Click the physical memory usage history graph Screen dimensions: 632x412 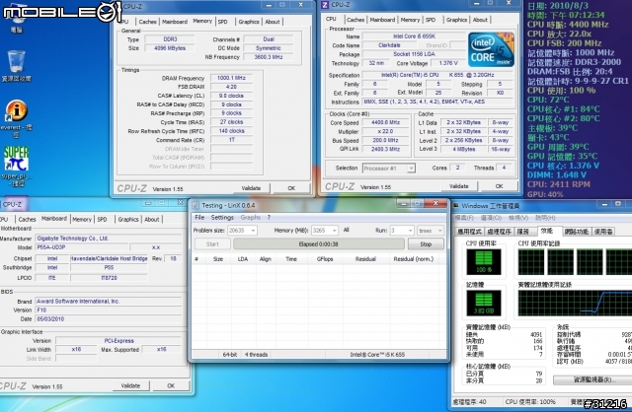point(575,303)
